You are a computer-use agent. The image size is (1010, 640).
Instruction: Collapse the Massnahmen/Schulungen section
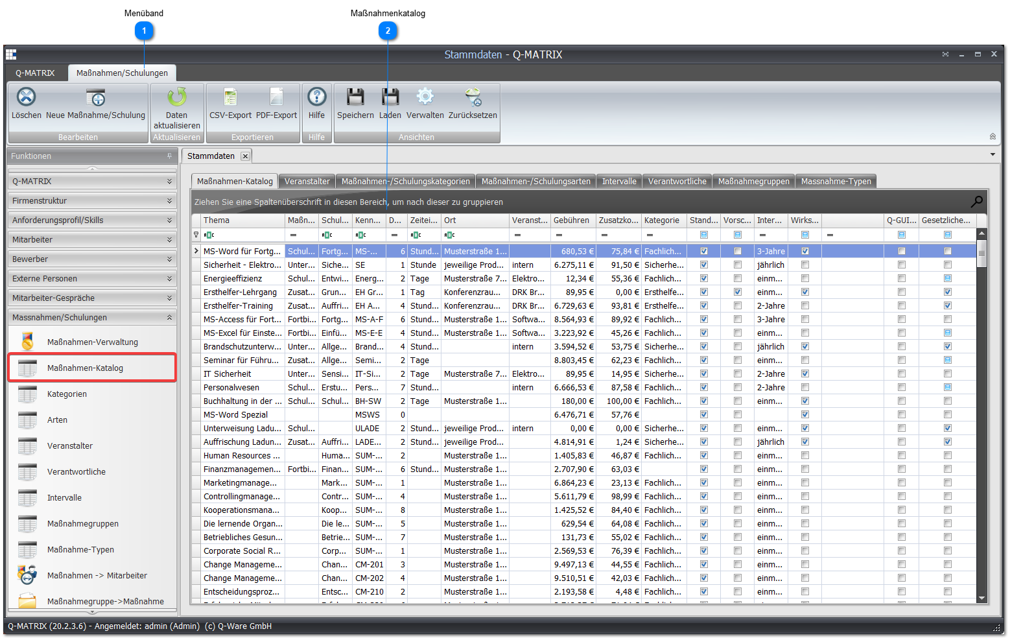93,317
